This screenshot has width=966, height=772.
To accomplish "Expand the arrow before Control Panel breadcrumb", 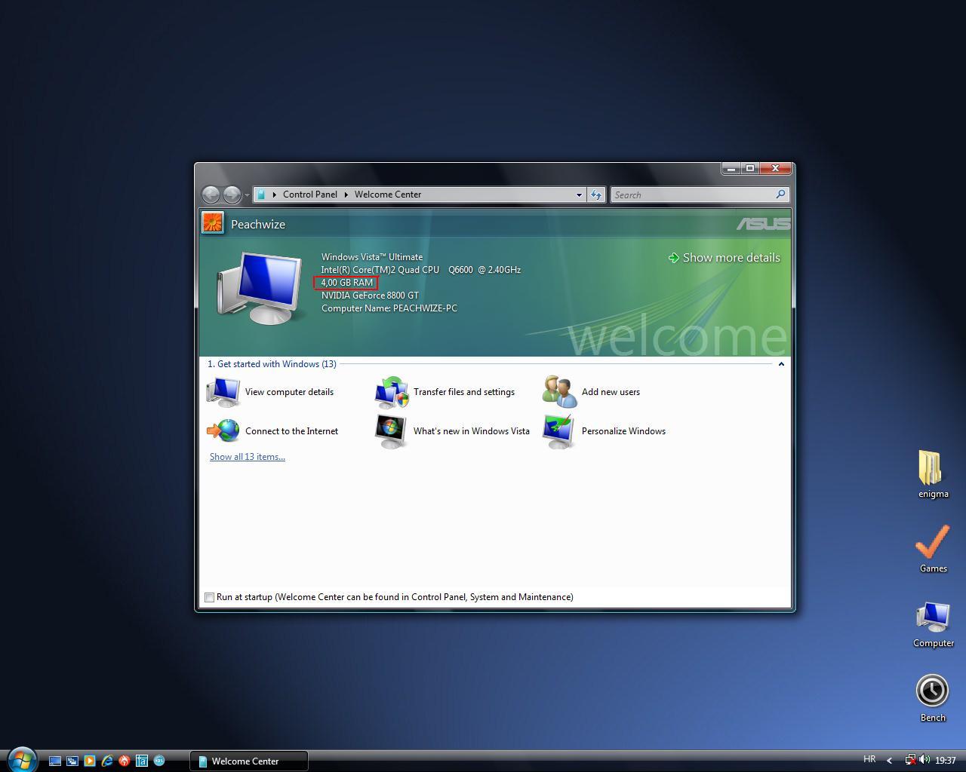I will (x=275, y=195).
